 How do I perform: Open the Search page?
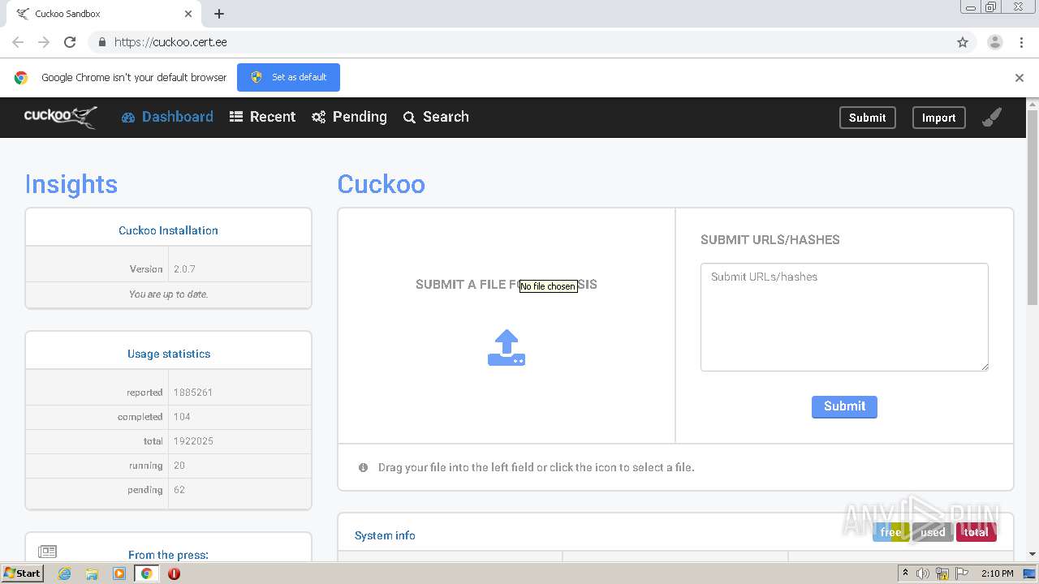pos(436,117)
